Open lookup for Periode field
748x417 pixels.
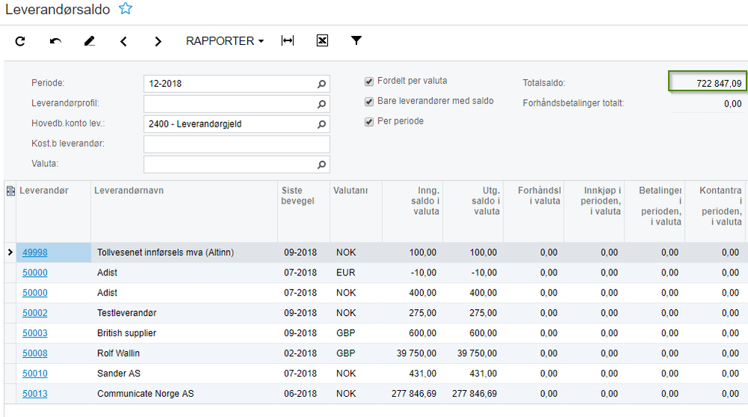pyautogui.click(x=321, y=84)
